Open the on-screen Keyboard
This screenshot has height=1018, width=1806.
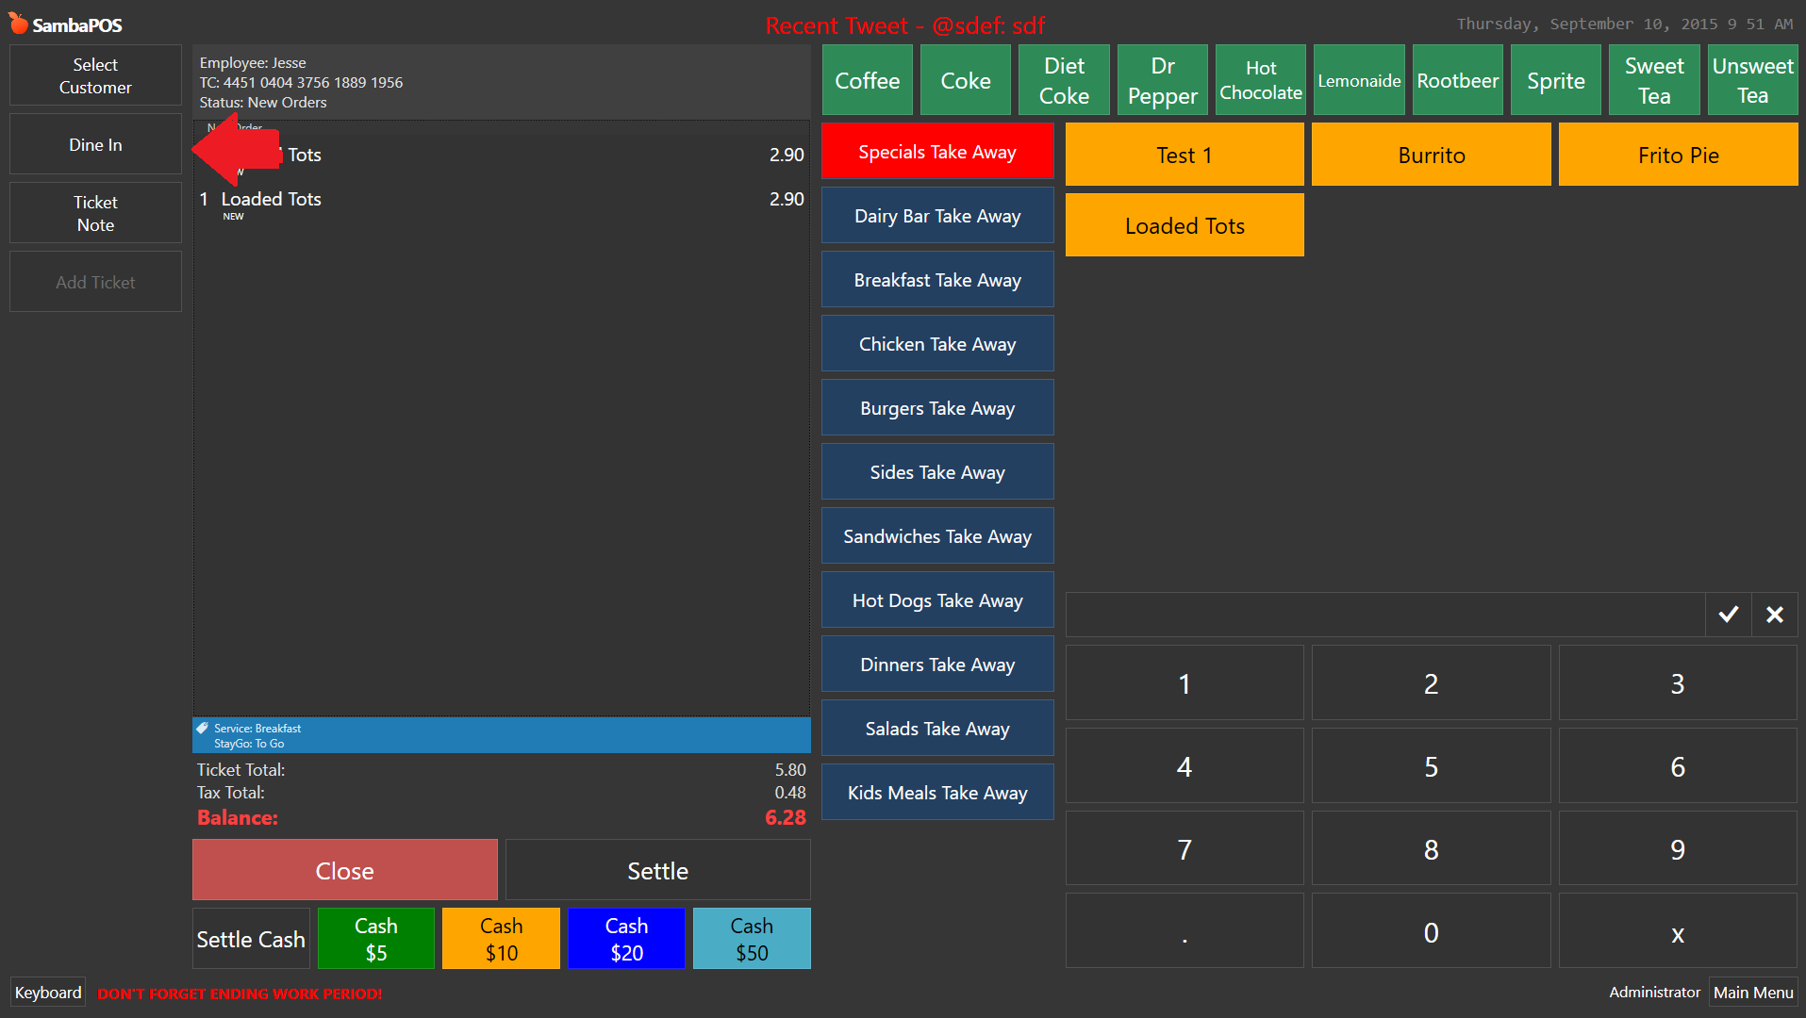pos(47,992)
